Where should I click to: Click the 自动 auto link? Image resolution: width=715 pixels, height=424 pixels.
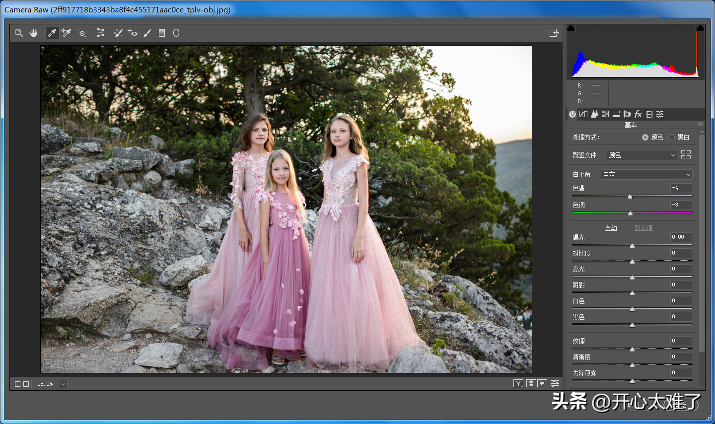click(x=611, y=228)
